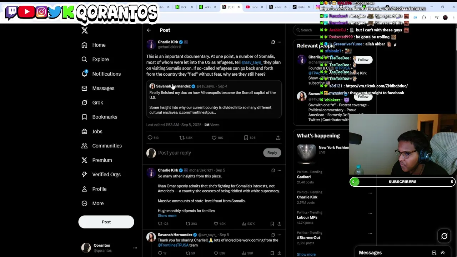Image resolution: width=457 pixels, height=257 pixels.
Task: Open more options for #StarmerOut trend
Action: [x=370, y=234]
